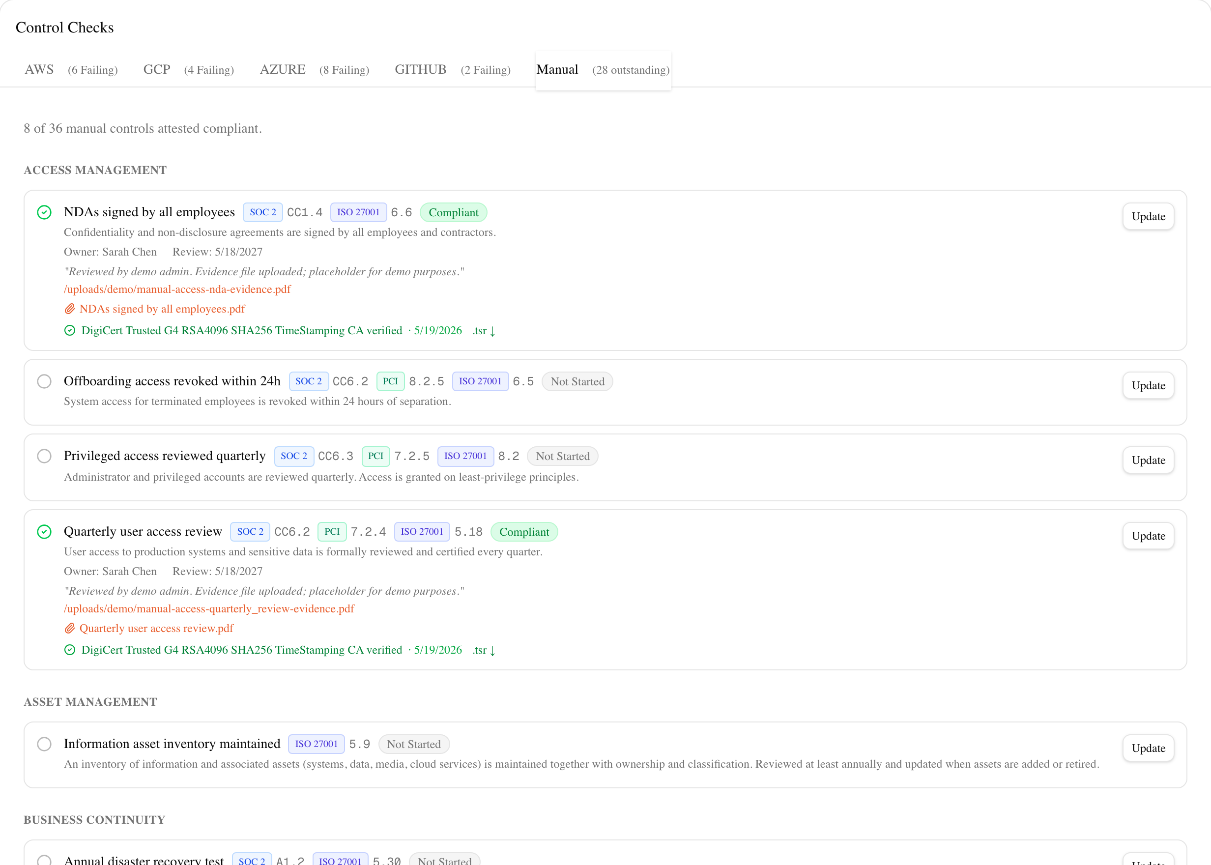The width and height of the screenshot is (1211, 865).
Task: Click the 'ACCESS MANAGEMENT' section heading
Action: 95,170
